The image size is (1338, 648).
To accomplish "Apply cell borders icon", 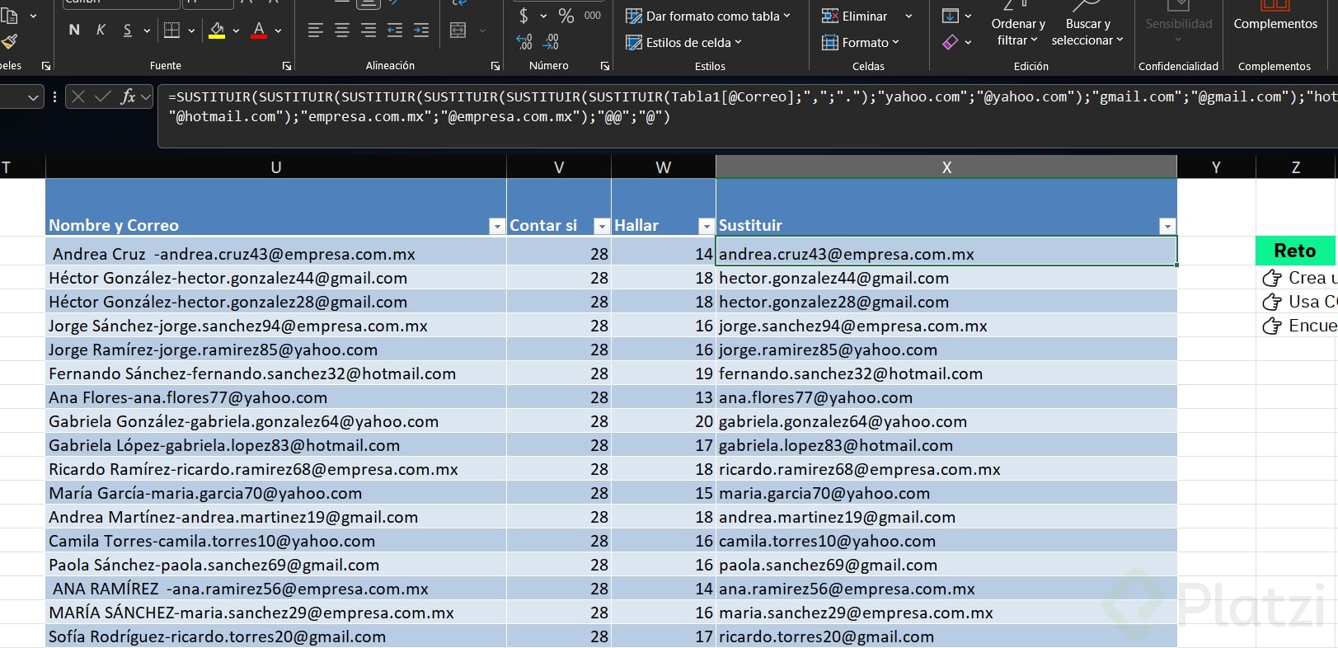I will 171,31.
